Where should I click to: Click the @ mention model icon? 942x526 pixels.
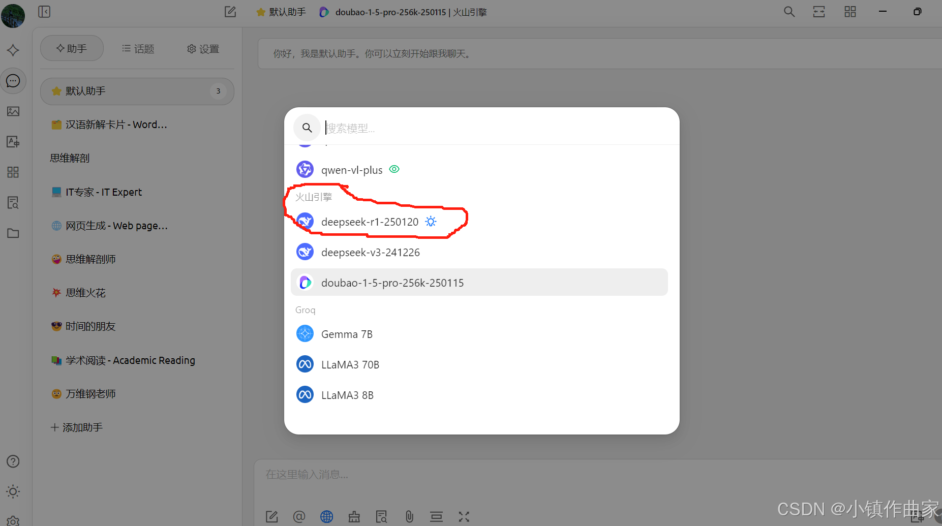click(x=299, y=517)
